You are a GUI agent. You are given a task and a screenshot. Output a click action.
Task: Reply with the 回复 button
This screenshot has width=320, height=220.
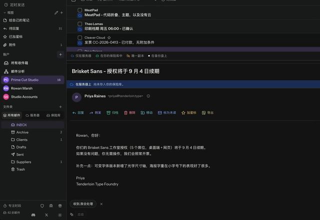tap(78, 112)
